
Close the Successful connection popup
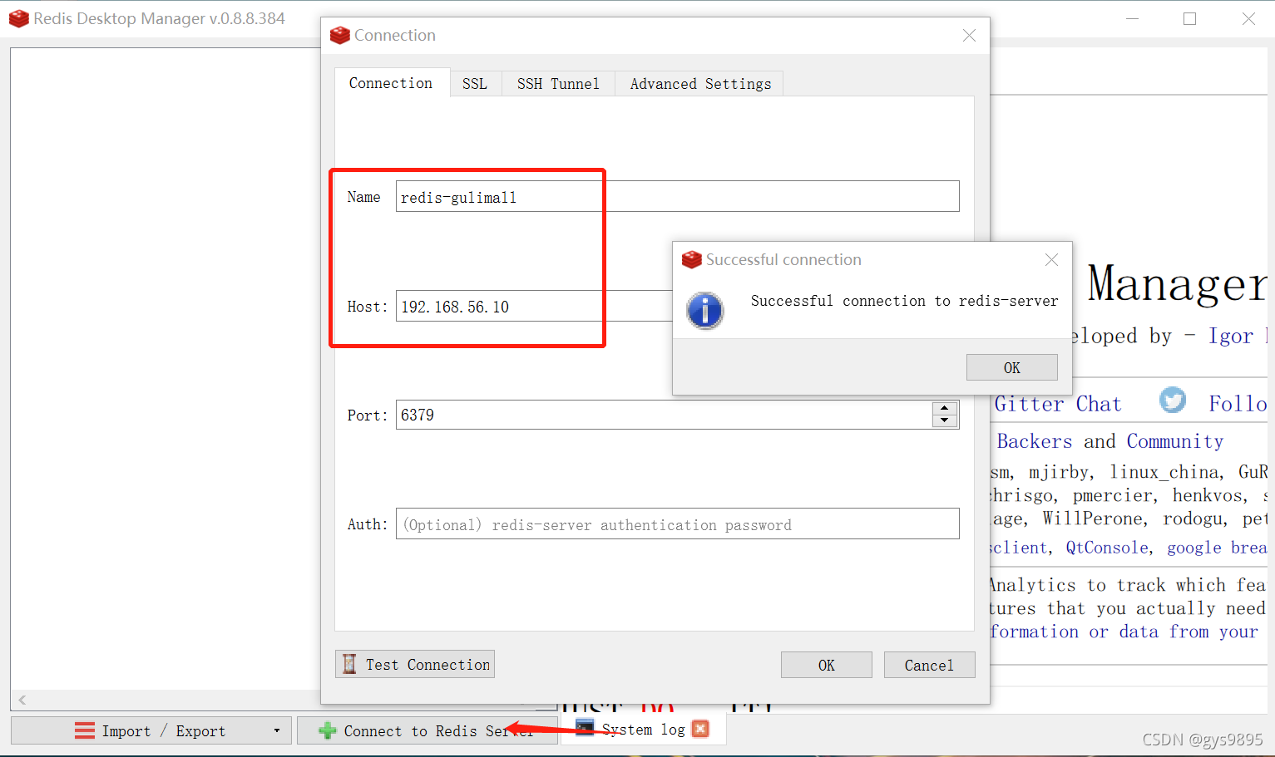click(x=1051, y=260)
